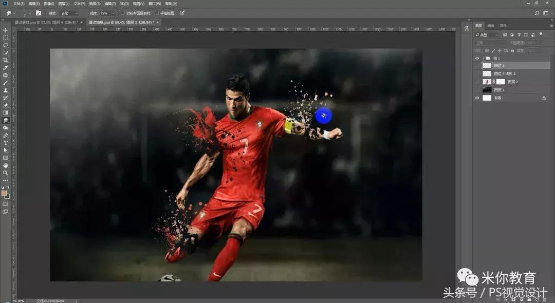Select the Smudge tool in toolbar
The image size is (555, 303).
click(x=5, y=121)
